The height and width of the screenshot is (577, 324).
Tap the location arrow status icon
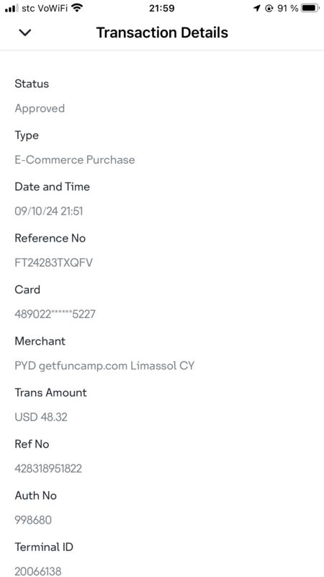[257, 8]
